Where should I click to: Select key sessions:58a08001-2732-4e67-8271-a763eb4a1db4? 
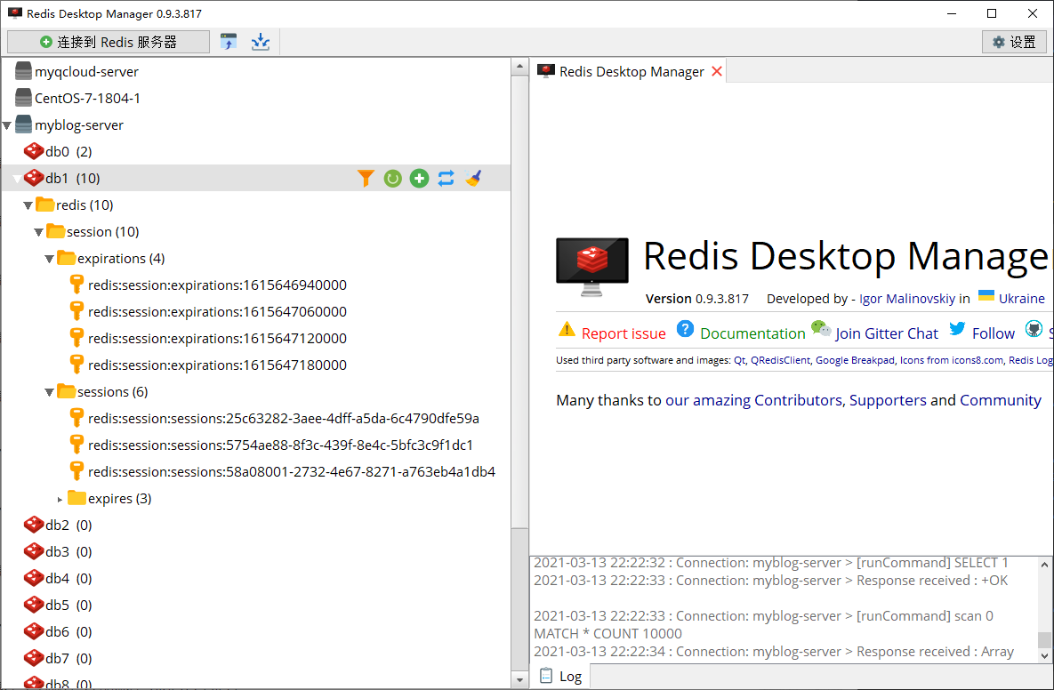point(292,471)
